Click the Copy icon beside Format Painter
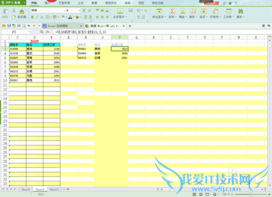272x197 pixels. pyautogui.click(x=14, y=17)
